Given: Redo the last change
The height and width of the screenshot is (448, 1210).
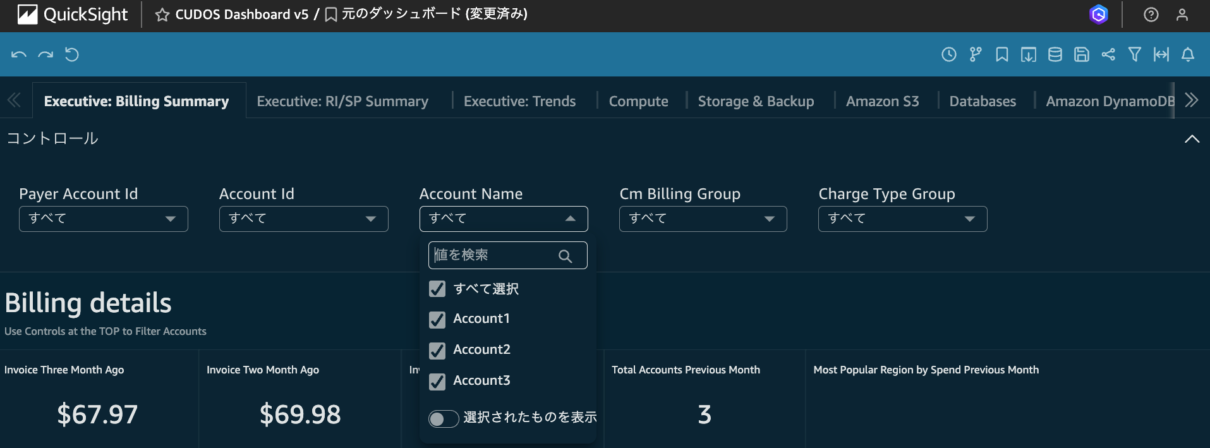Looking at the screenshot, I should (45, 55).
